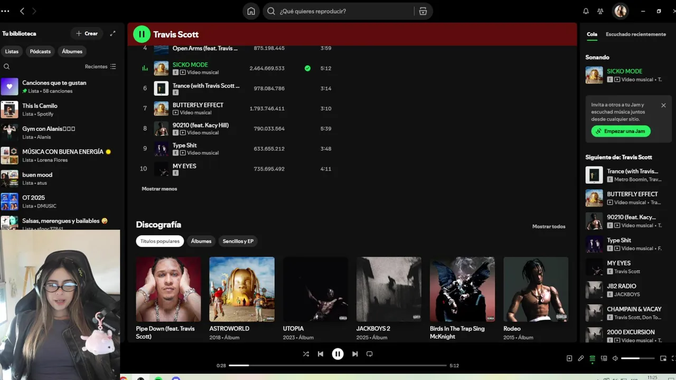Viewport: 676px width, 380px height.
Task: Skip to the previous track
Action: click(x=321, y=354)
